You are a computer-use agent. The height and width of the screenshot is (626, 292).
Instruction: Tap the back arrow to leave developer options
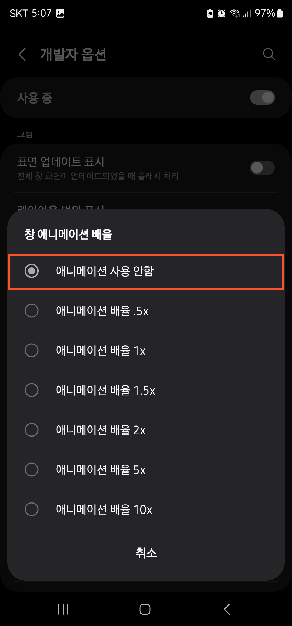click(22, 55)
